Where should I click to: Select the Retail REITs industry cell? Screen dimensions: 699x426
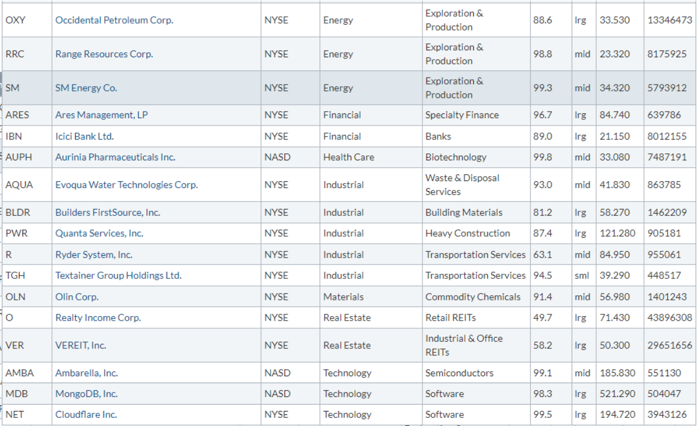click(476, 318)
